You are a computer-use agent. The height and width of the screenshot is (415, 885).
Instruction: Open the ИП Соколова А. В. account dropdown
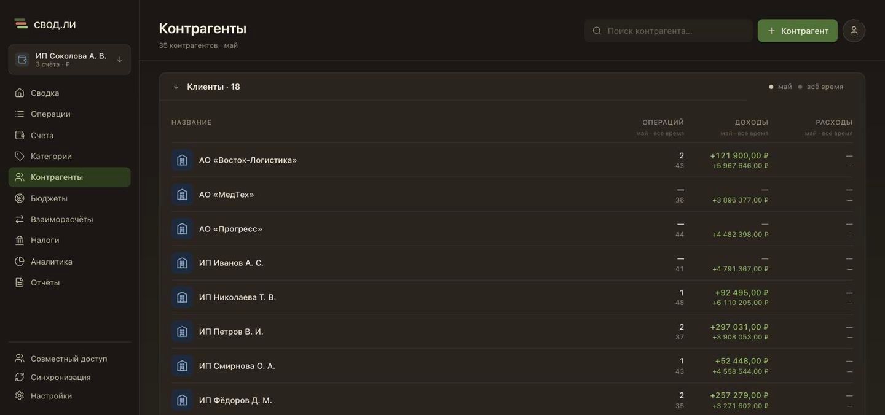pyautogui.click(x=69, y=60)
